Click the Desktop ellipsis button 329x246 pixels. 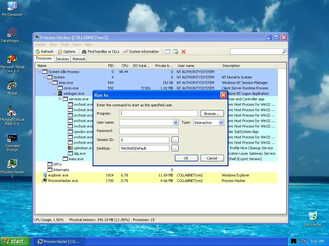pyautogui.click(x=175, y=148)
